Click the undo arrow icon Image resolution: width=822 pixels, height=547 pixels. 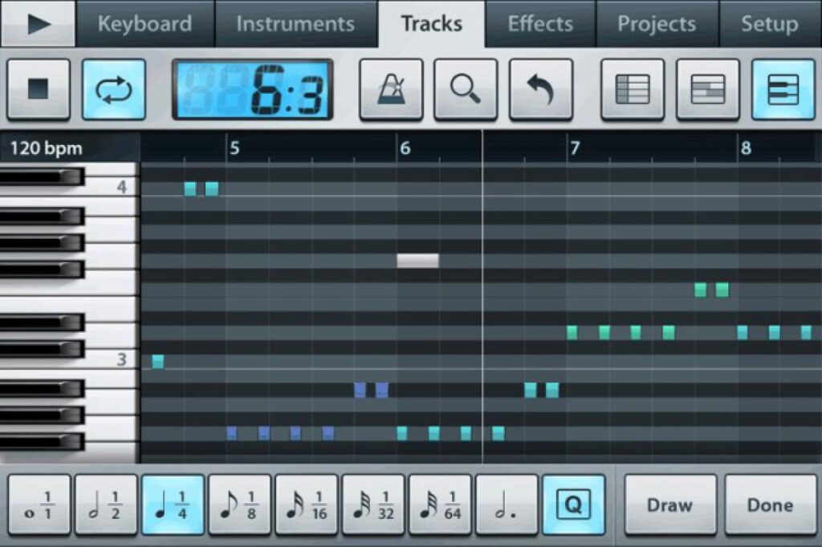541,89
